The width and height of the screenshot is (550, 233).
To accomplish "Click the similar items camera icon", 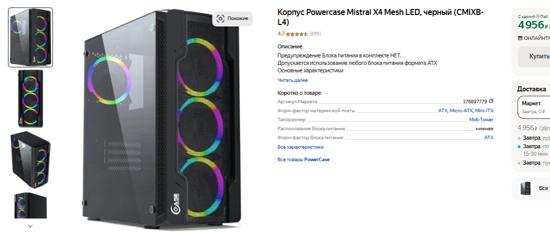I will (221, 18).
